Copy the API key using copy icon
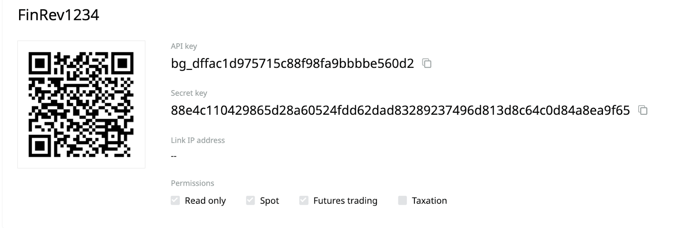 [x=427, y=64]
